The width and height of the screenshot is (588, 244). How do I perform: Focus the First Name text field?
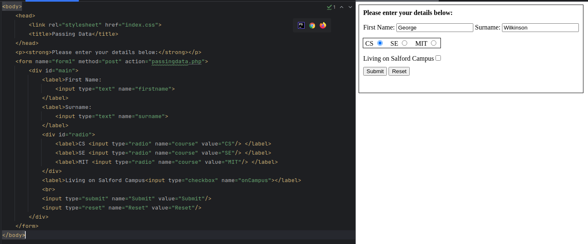coord(435,28)
